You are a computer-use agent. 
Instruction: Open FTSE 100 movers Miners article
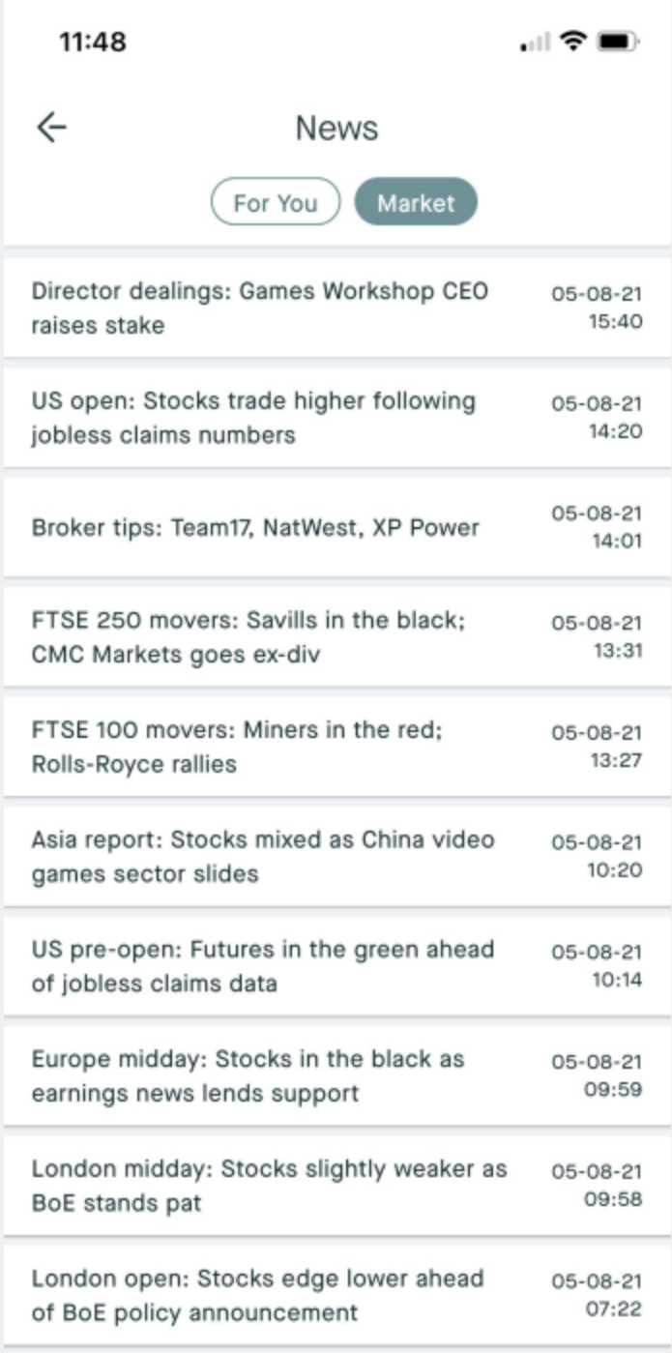[x=237, y=747]
